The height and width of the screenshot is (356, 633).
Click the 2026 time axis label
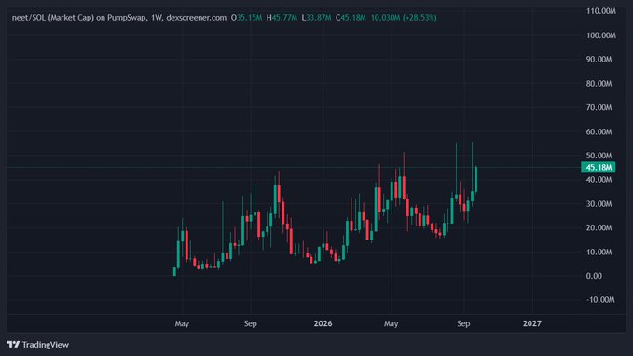[x=323, y=323]
